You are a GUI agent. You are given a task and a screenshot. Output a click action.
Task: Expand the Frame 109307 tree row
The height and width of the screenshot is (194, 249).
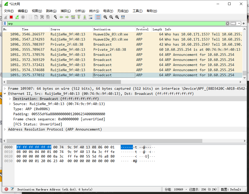pyautogui.click(x=5, y=88)
